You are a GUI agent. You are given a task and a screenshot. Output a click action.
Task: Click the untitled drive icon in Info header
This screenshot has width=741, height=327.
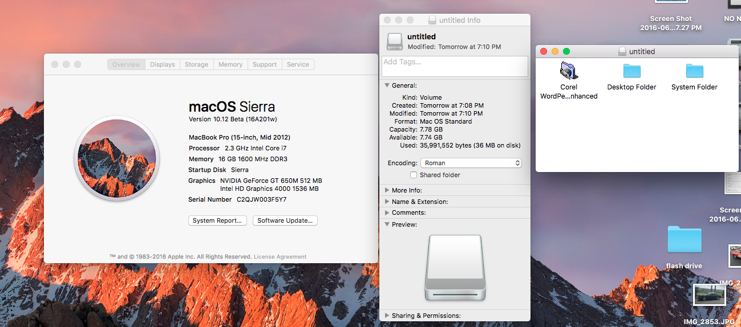pos(394,41)
